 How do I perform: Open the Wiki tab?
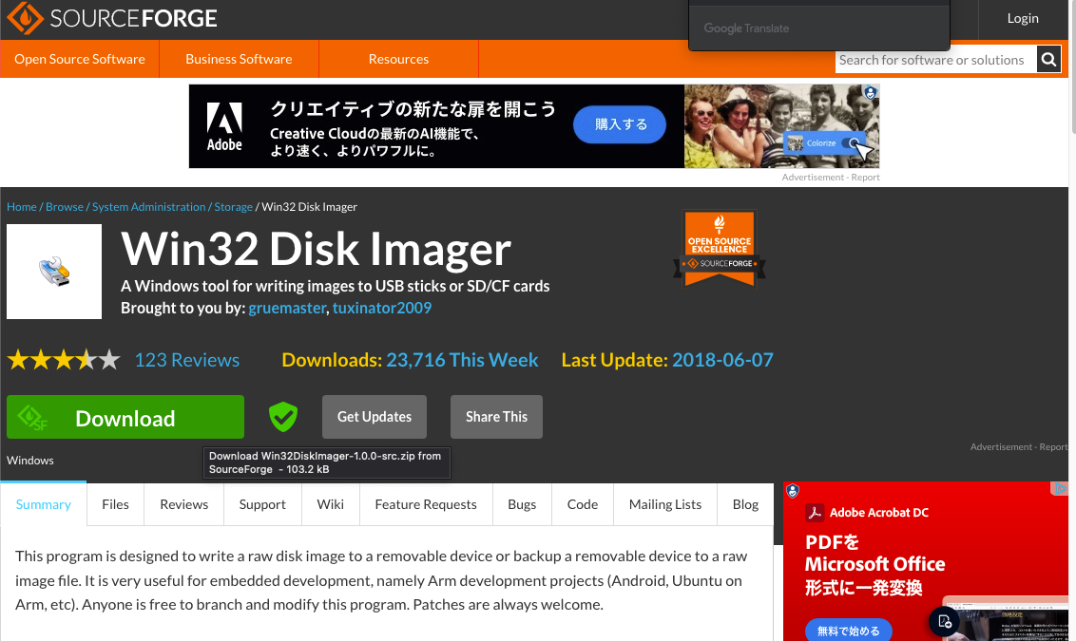coord(330,504)
